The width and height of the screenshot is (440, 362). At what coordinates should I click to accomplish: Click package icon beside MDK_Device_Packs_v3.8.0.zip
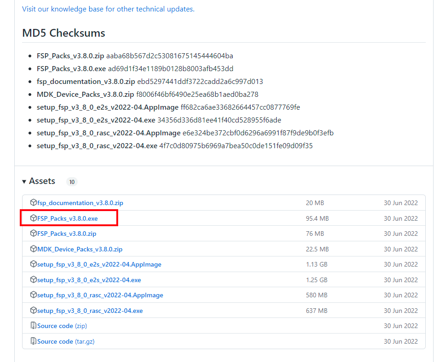click(x=33, y=249)
